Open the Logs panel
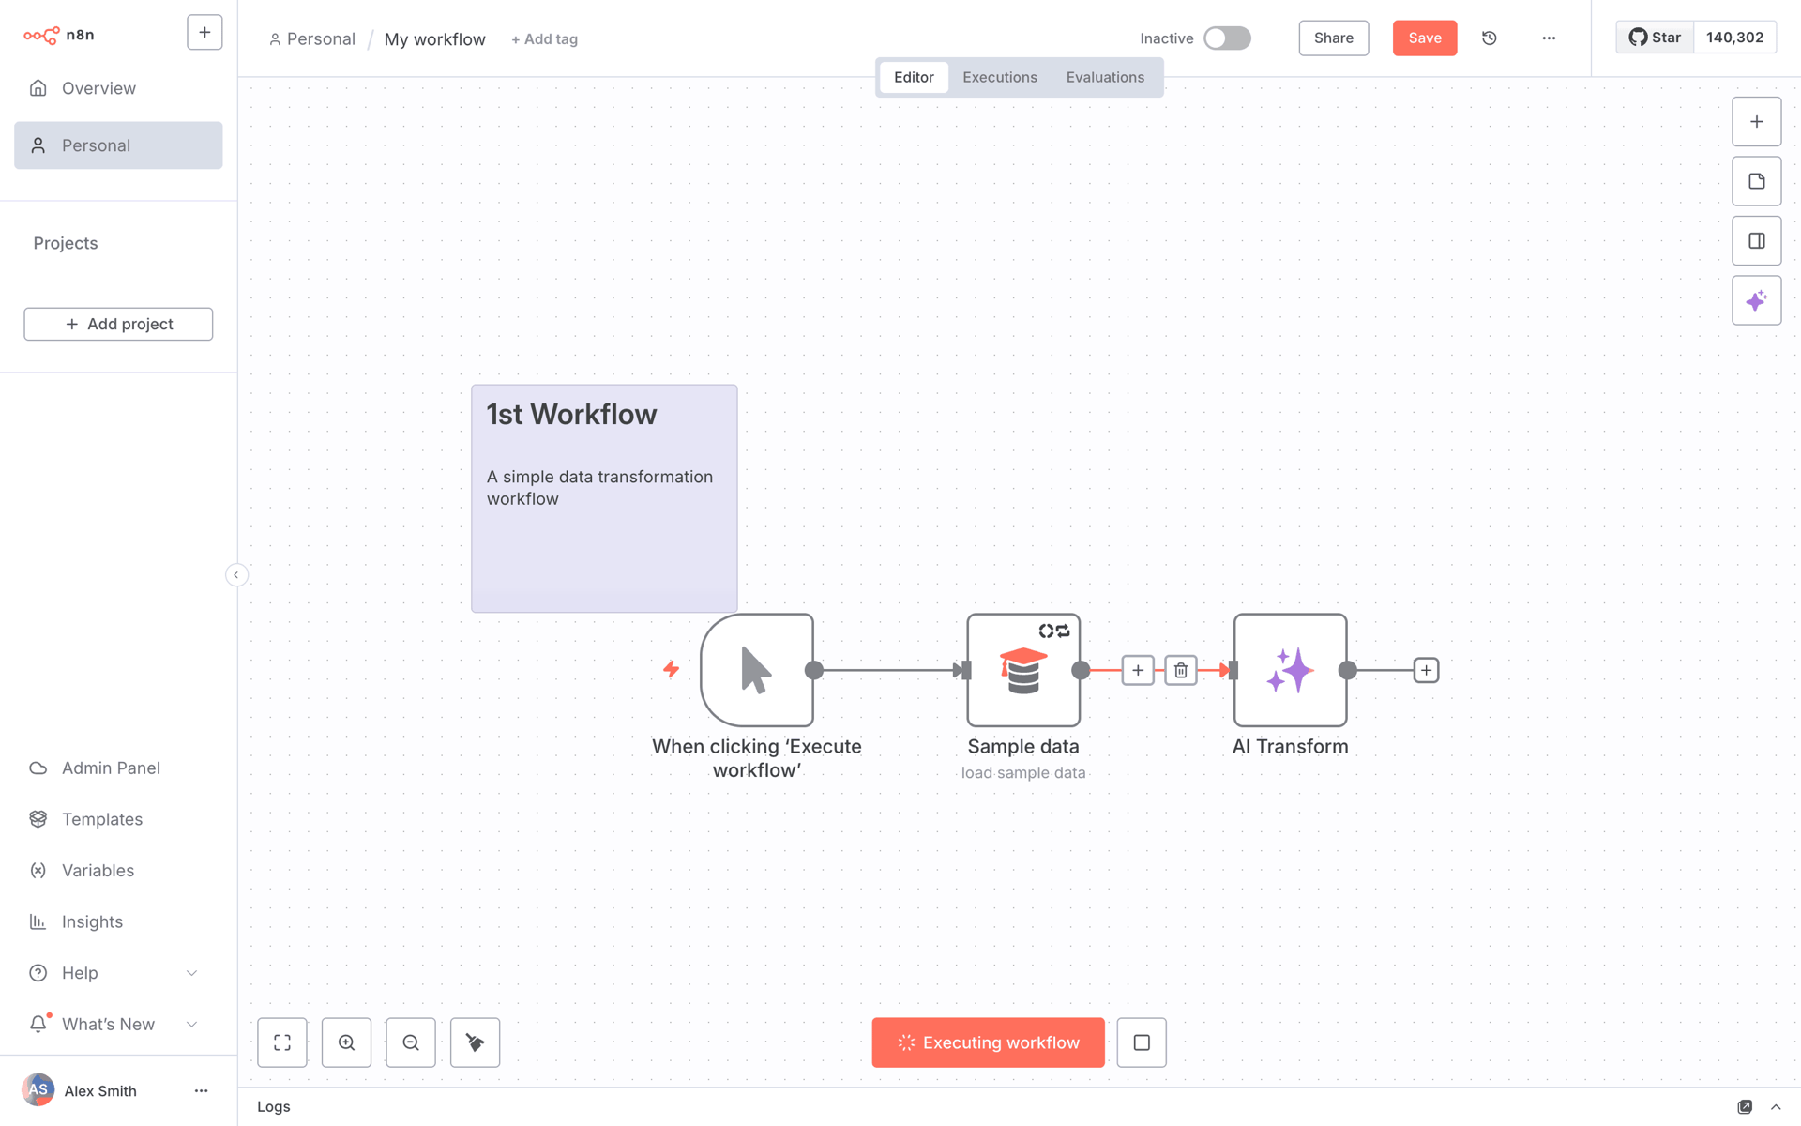Viewport: 1801px width, 1126px height. [274, 1107]
